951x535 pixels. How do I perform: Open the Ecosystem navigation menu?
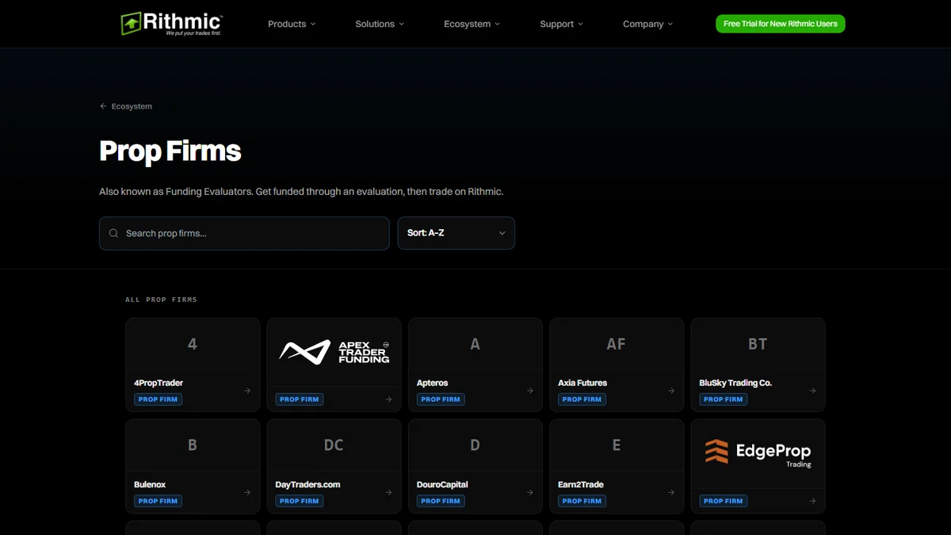click(472, 24)
